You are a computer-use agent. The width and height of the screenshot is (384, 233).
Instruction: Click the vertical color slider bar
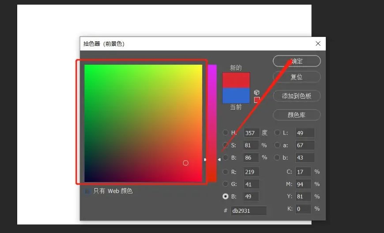pyautogui.click(x=212, y=123)
